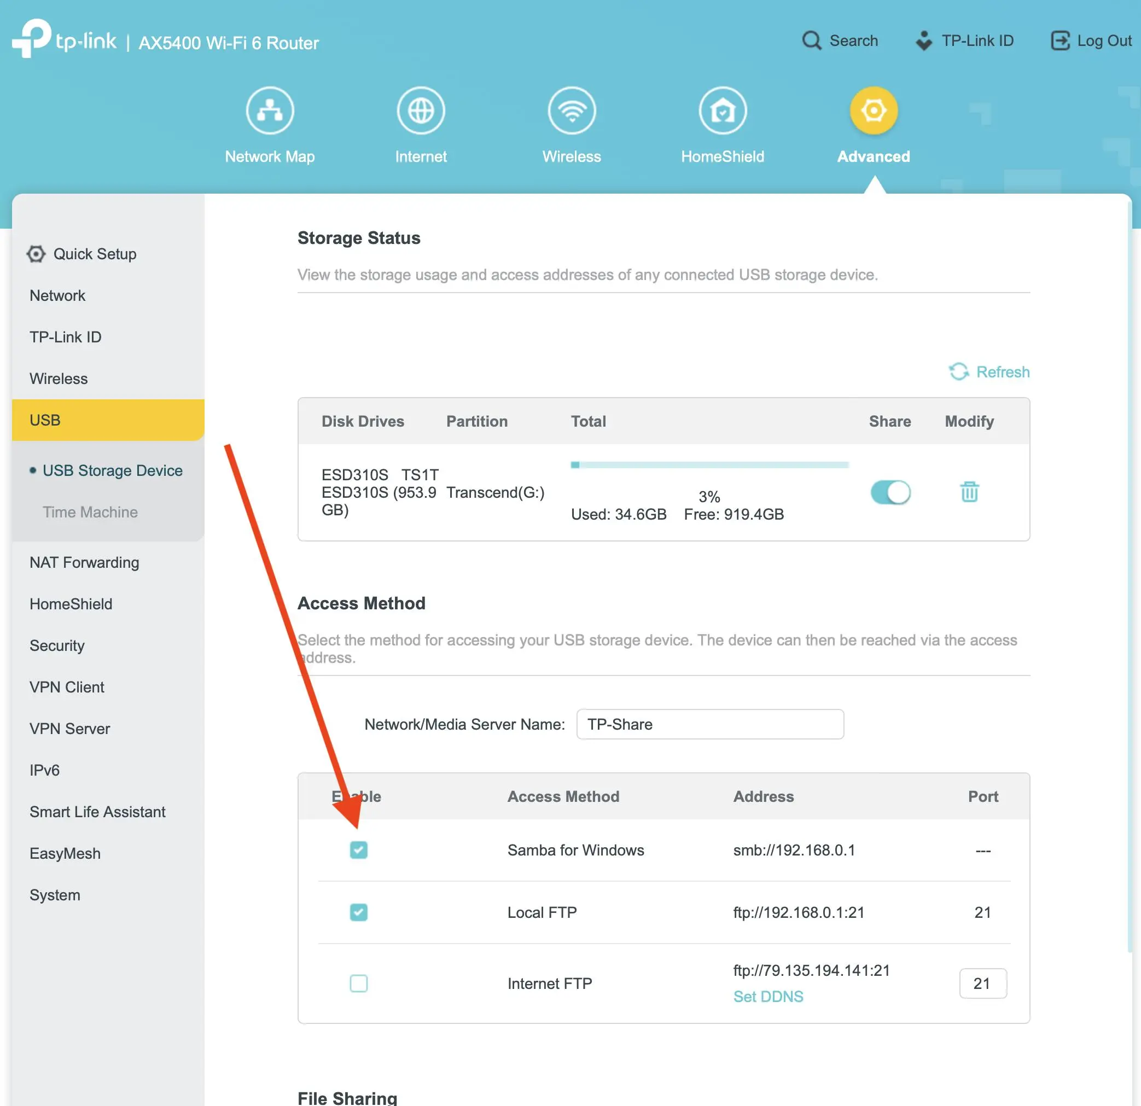Open TP-Link ID in the sidebar
Image resolution: width=1141 pixels, height=1106 pixels.
click(x=66, y=337)
